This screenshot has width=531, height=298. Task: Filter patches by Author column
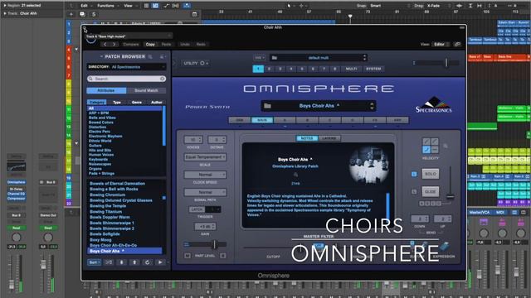coord(156,102)
